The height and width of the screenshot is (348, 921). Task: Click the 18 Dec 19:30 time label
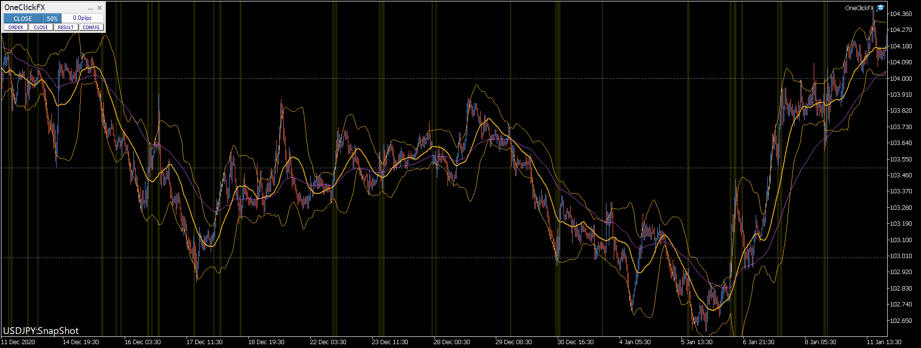(266, 342)
